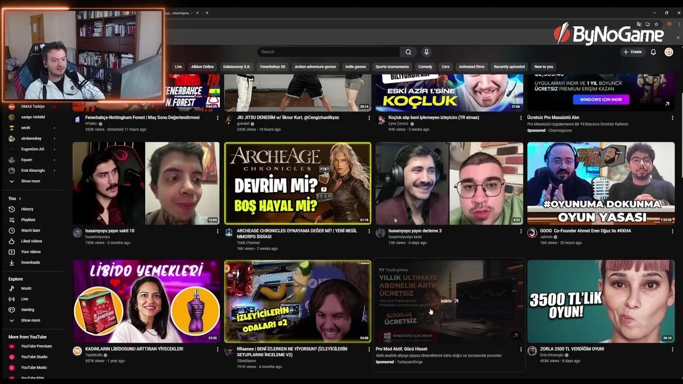
Task: Open options menu for ZORLA 3500 TL video
Action: pyautogui.click(x=672, y=349)
